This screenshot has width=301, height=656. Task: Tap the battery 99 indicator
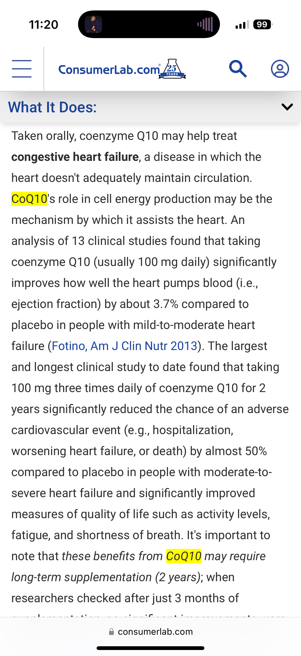[x=263, y=25]
